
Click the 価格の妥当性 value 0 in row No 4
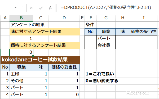point(64,95)
